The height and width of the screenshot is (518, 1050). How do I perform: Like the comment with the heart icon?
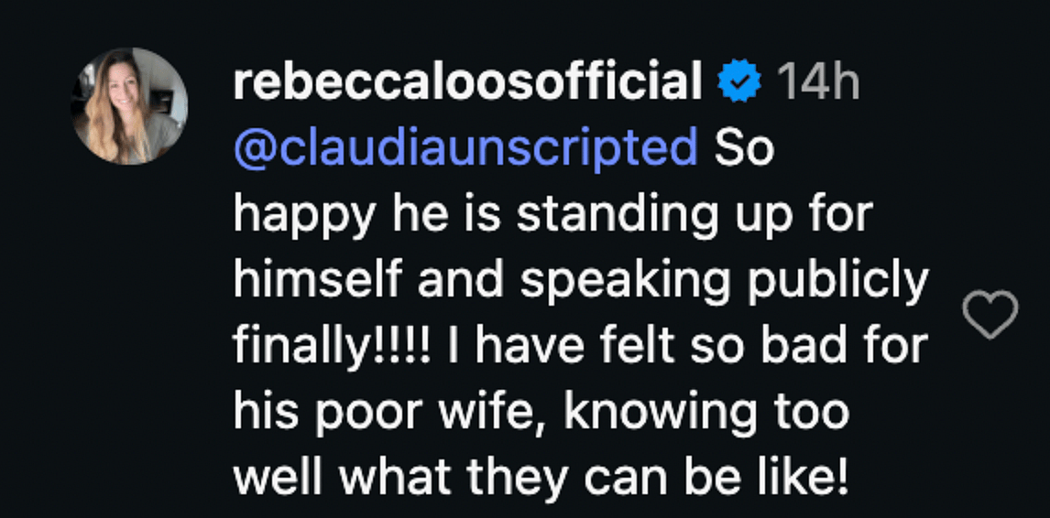click(x=991, y=314)
